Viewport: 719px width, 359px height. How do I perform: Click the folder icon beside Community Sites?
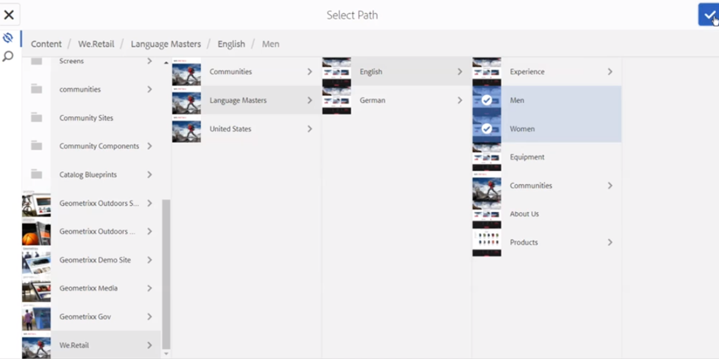(36, 118)
